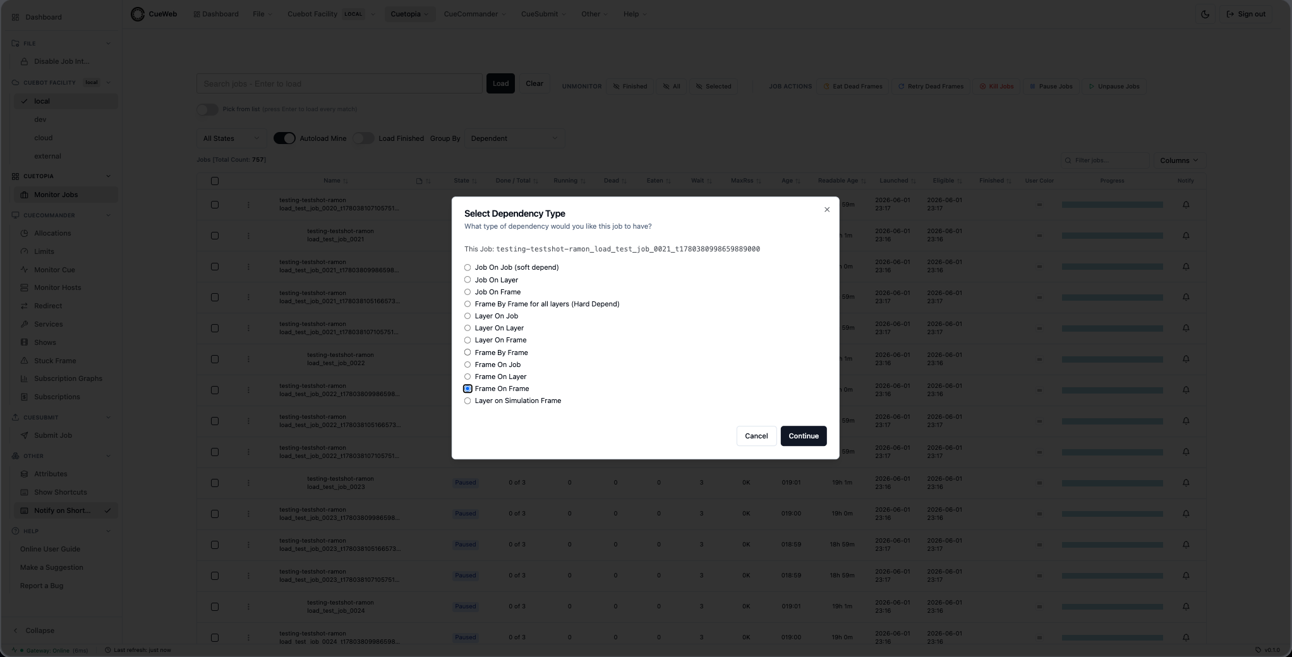This screenshot has width=1292, height=657.
Task: Choose Layer on Simulation Frame option
Action: 468,401
